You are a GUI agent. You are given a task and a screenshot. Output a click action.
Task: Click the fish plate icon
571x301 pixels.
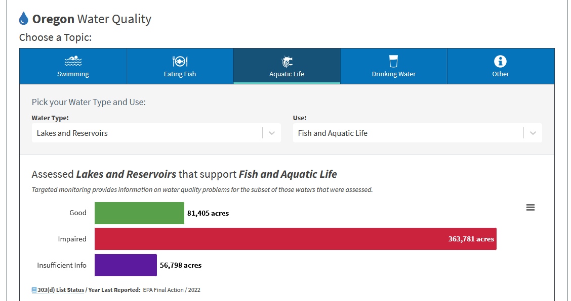[x=180, y=61]
